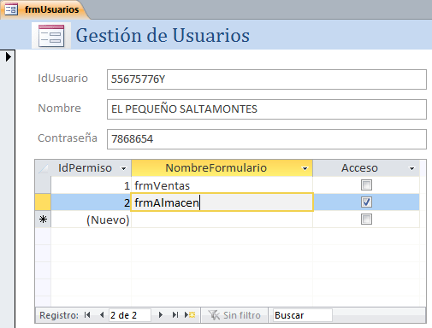The width and height of the screenshot is (432, 328).
Task: Select row selector for frmAlmacen record
Action: point(43,202)
